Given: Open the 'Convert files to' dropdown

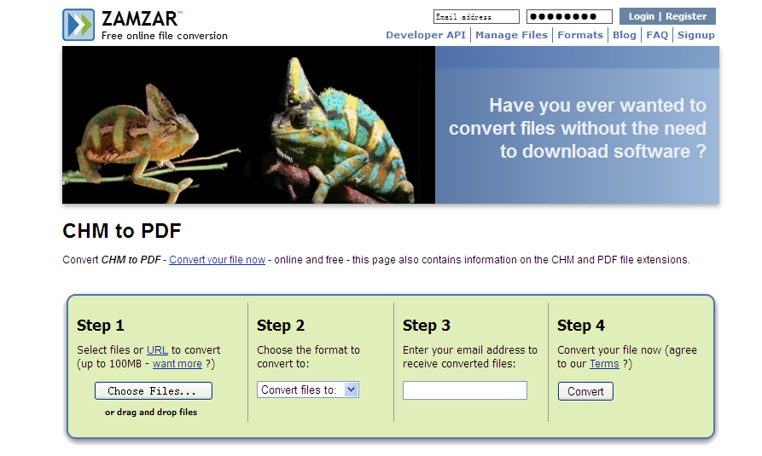Looking at the screenshot, I should coord(308,390).
